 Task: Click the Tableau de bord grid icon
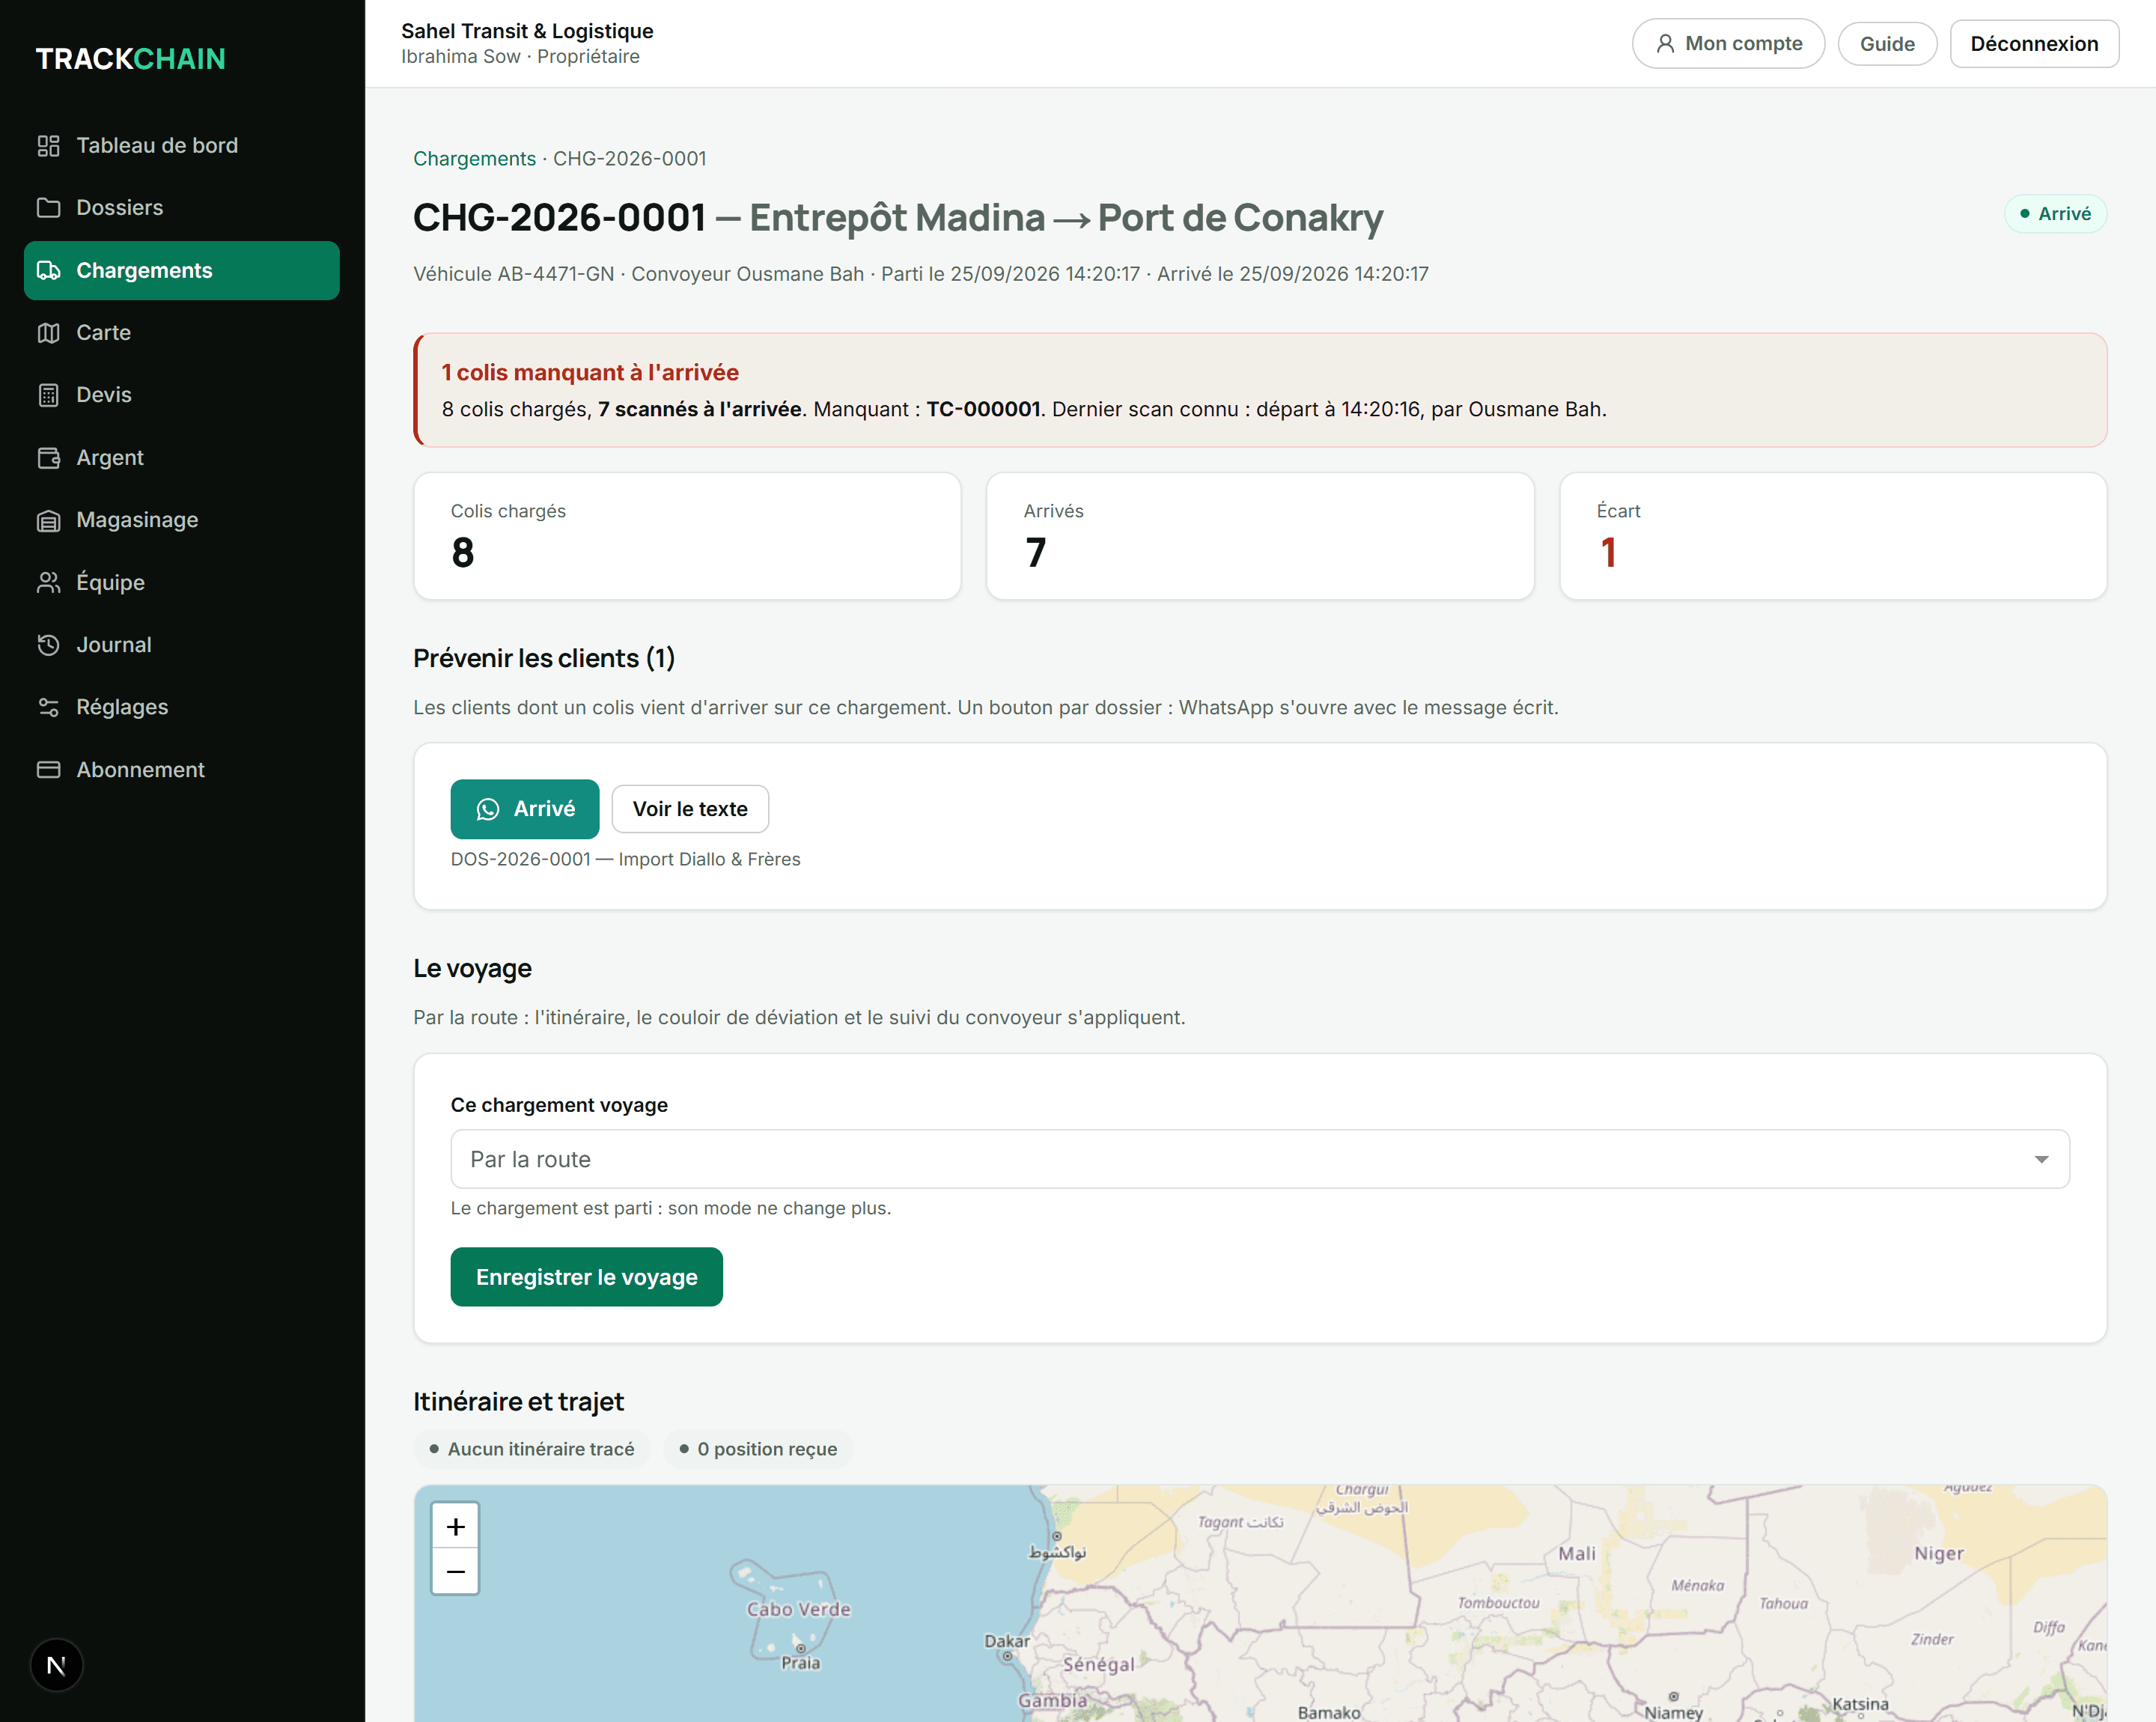point(48,146)
